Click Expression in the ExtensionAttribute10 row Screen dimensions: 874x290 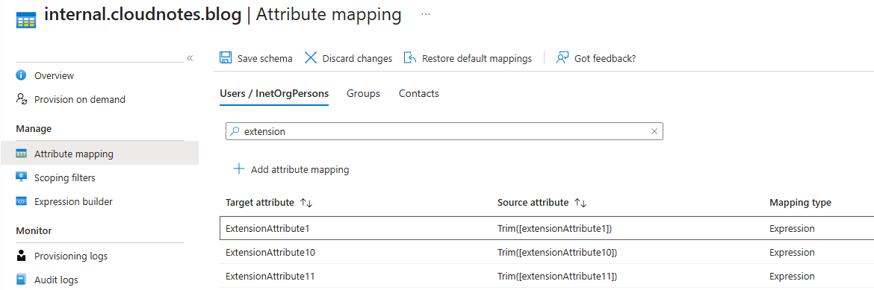click(x=792, y=253)
